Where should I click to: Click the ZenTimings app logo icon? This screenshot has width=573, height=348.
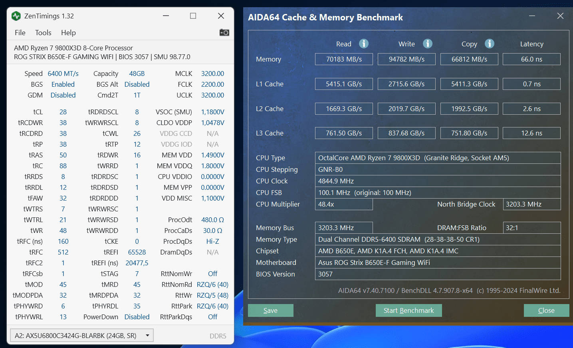pyautogui.click(x=16, y=16)
